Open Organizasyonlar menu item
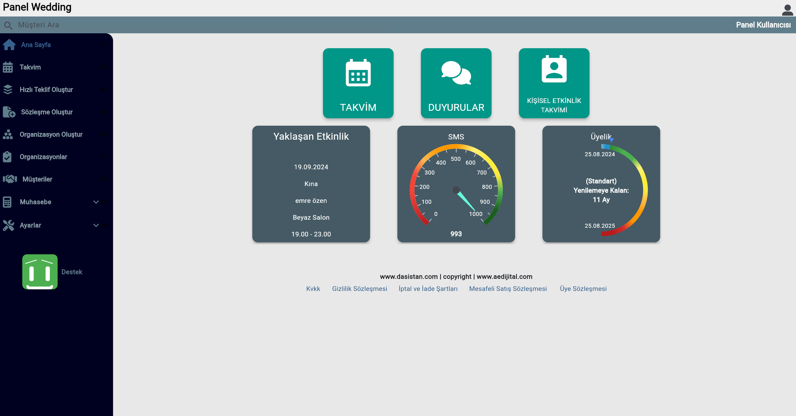This screenshot has height=416, width=796. 43,157
